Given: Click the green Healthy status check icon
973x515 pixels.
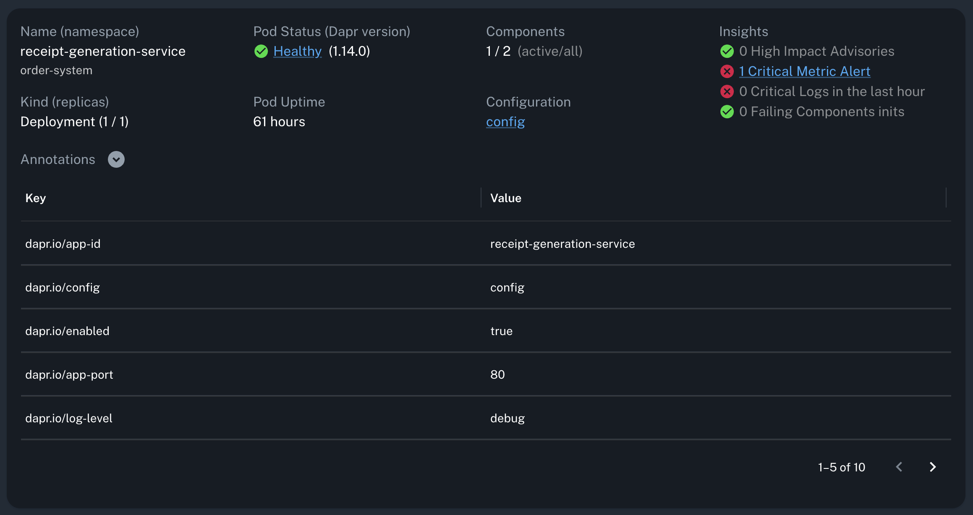Looking at the screenshot, I should pyautogui.click(x=261, y=51).
